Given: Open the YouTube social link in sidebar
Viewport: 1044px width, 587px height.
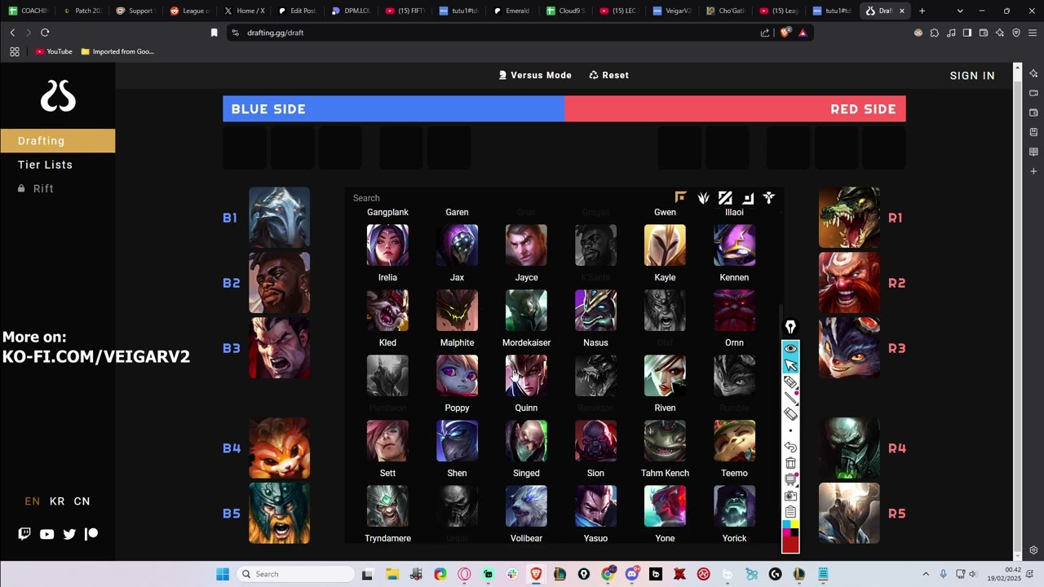Looking at the screenshot, I should click(x=46, y=534).
